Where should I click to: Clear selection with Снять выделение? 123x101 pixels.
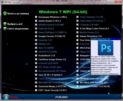click(x=18, y=29)
